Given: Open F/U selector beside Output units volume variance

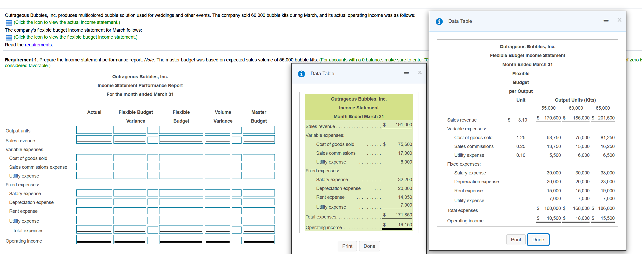Looking at the screenshot, I should tap(237, 130).
